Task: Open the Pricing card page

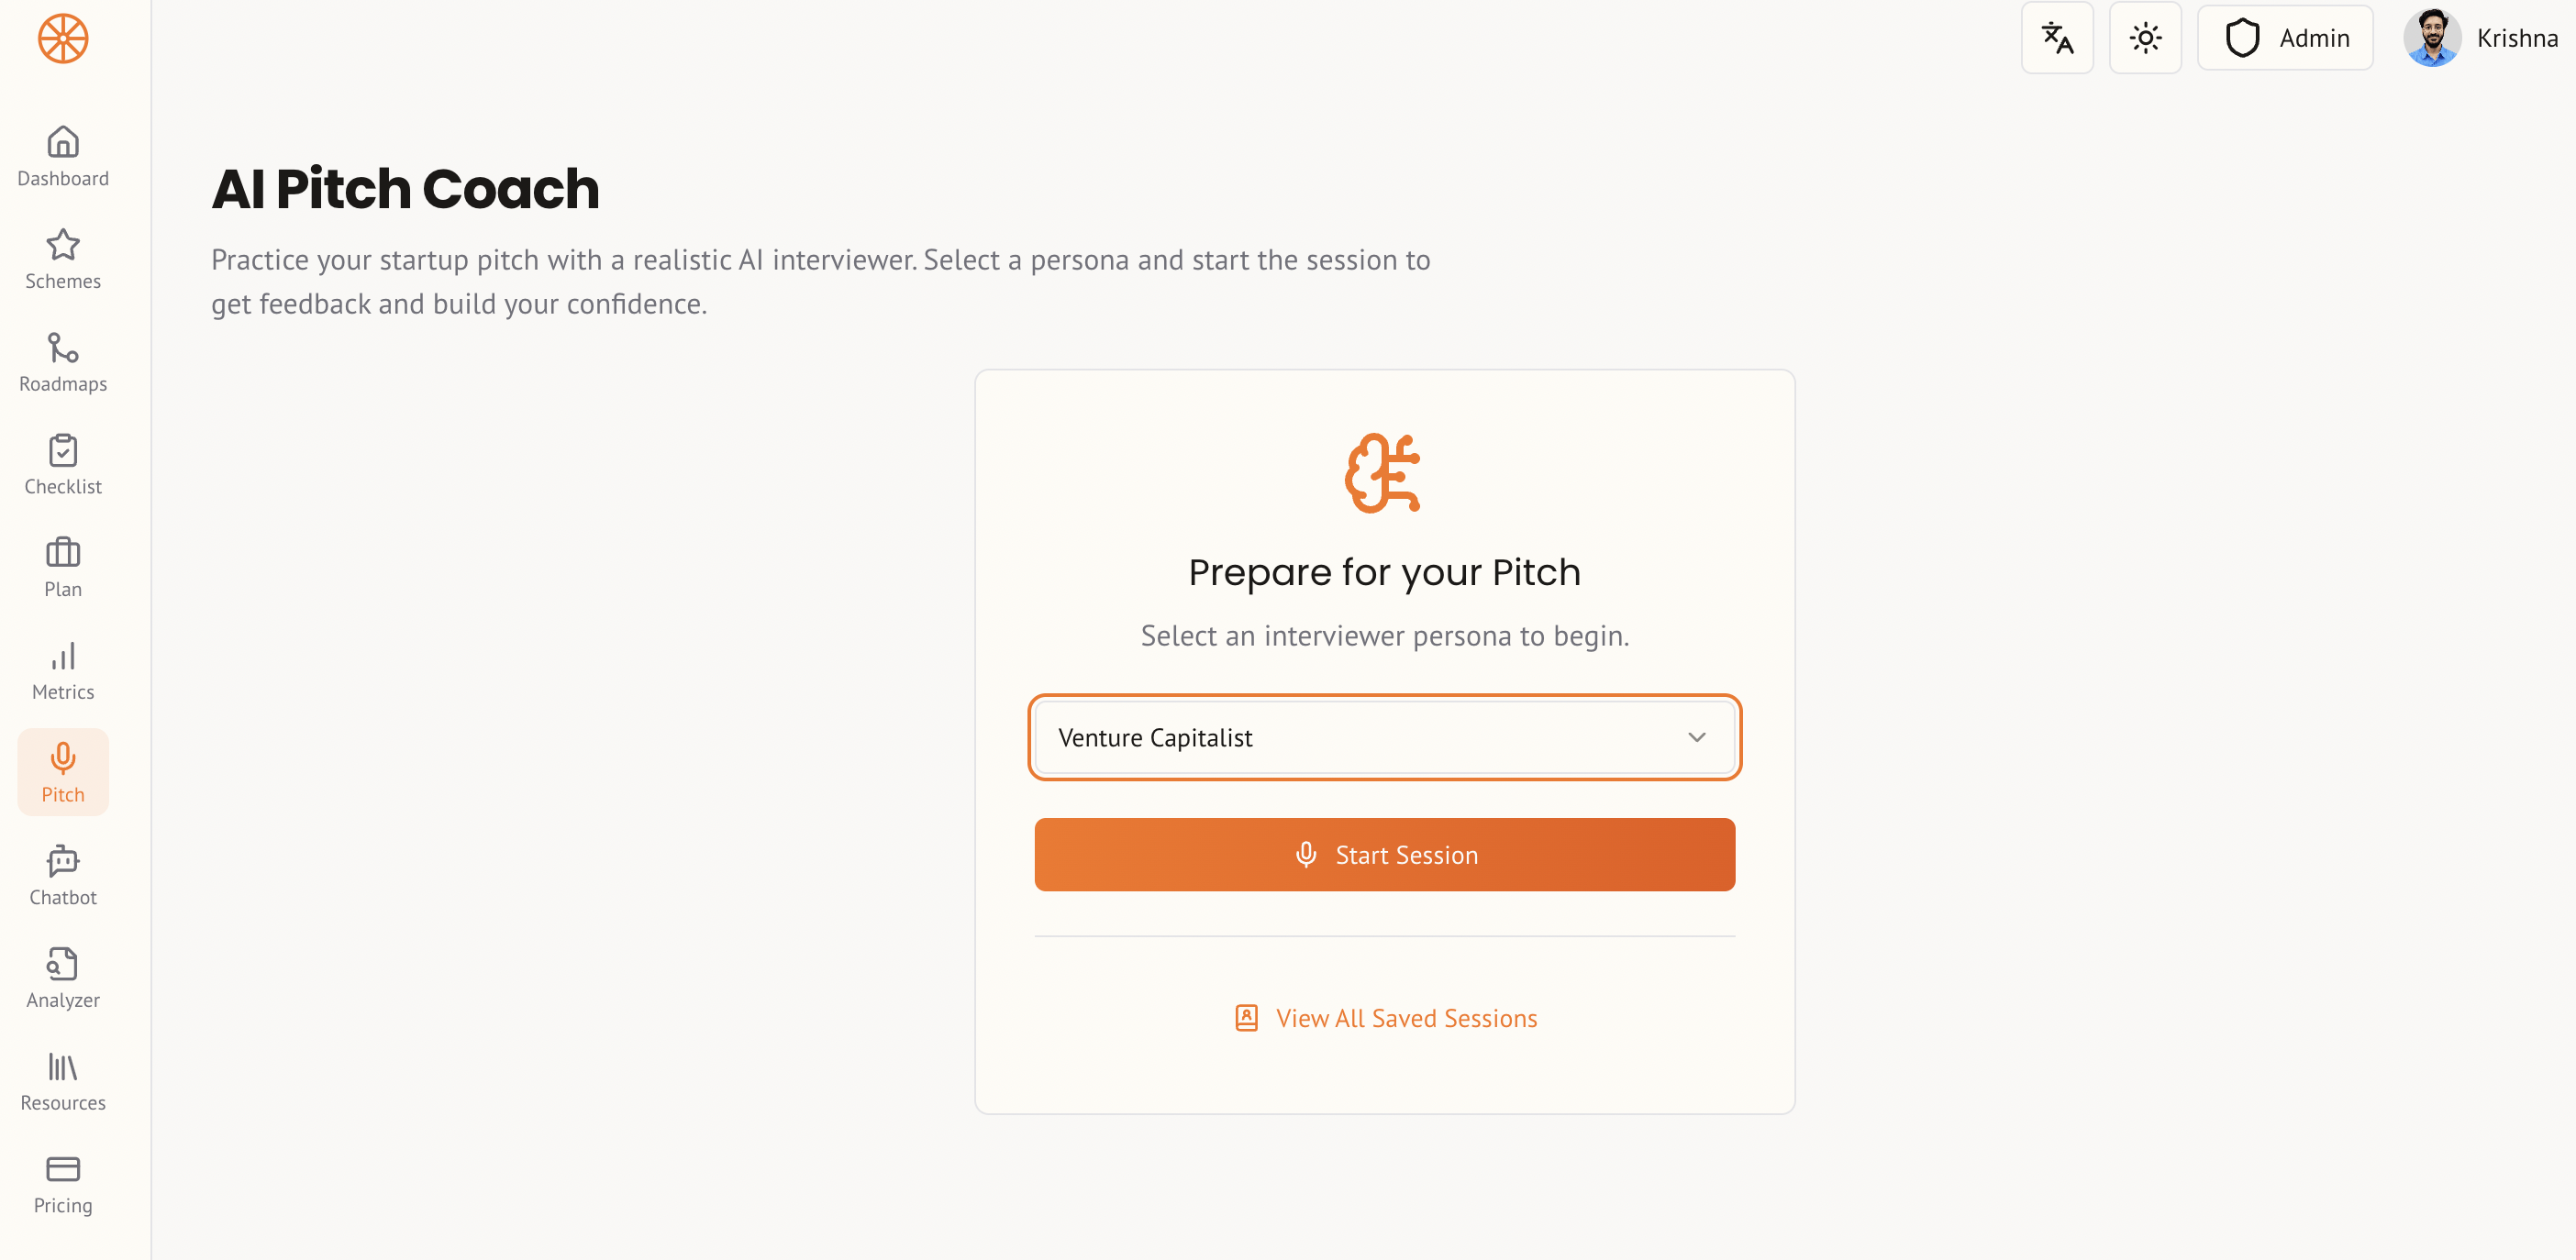Action: 63,1184
